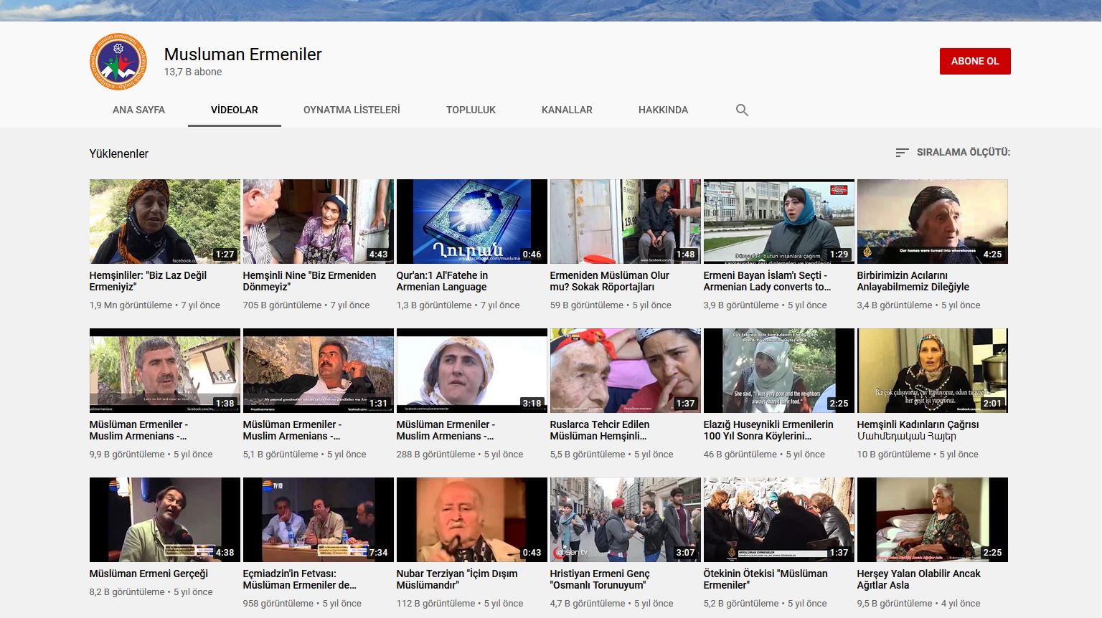The height and width of the screenshot is (618, 1102).
Task: Play the Elazığ Huseynikli 2:25 thumbnail
Action: (779, 371)
